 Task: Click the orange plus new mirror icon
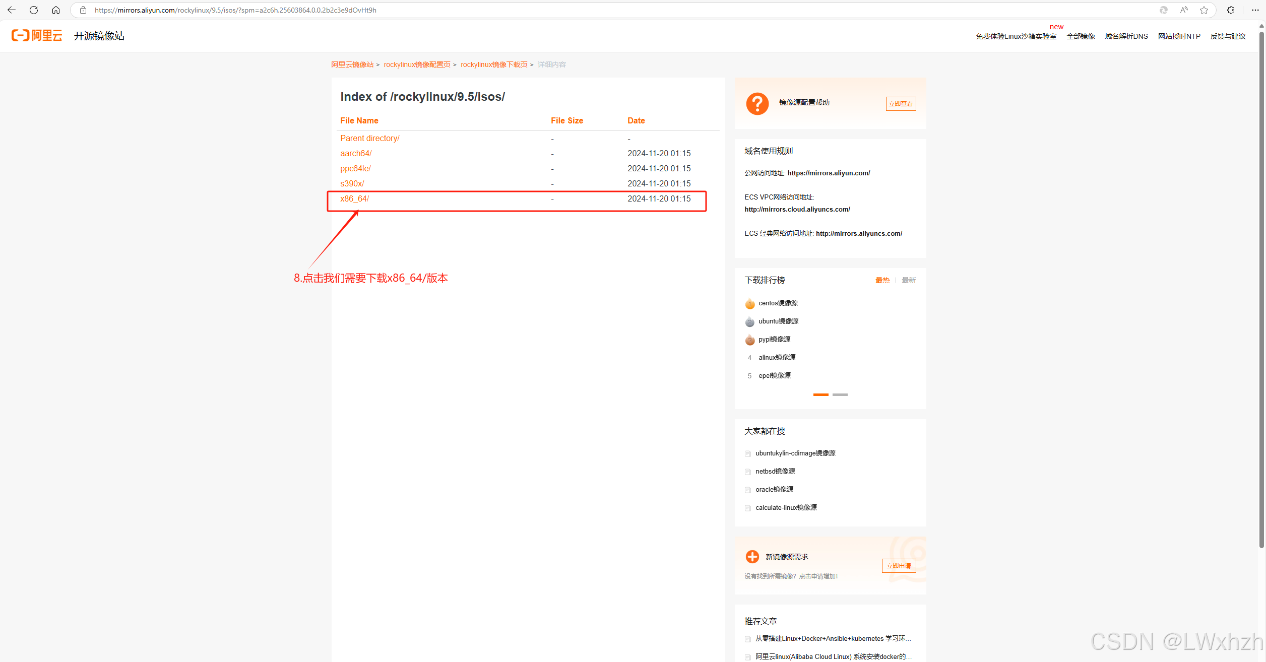pos(752,556)
